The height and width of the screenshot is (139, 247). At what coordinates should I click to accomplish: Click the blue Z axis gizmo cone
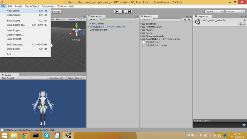tap(81, 33)
